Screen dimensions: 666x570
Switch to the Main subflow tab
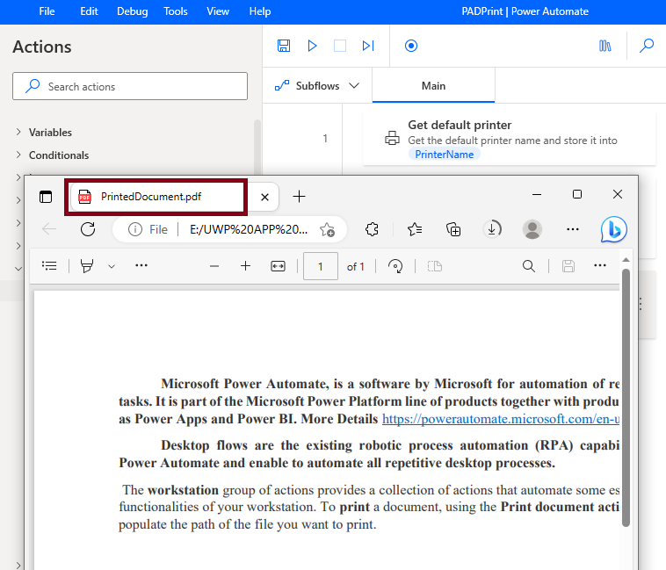(433, 86)
